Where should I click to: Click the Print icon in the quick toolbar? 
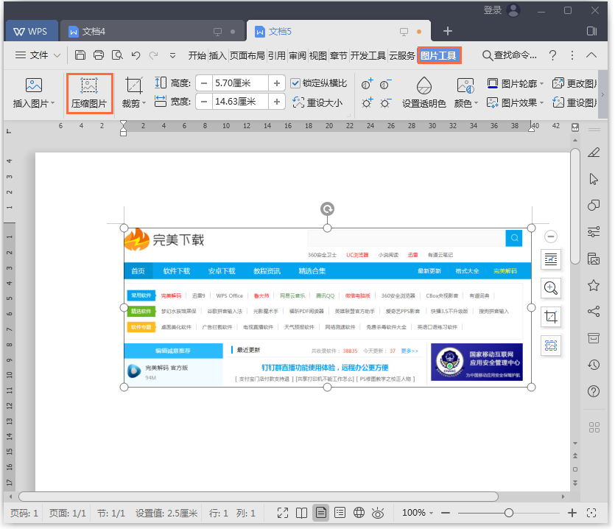99,55
